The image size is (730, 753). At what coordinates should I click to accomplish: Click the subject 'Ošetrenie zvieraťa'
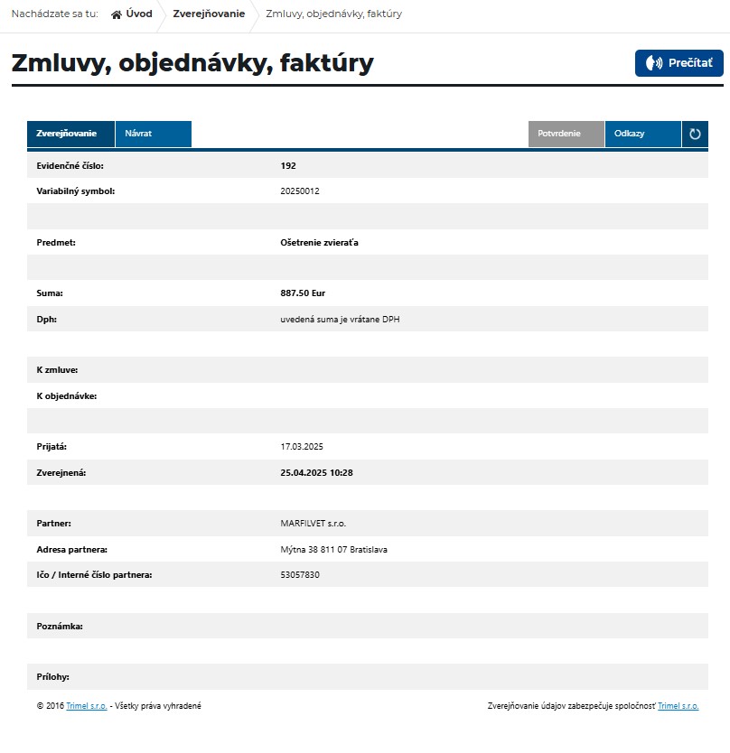point(320,243)
